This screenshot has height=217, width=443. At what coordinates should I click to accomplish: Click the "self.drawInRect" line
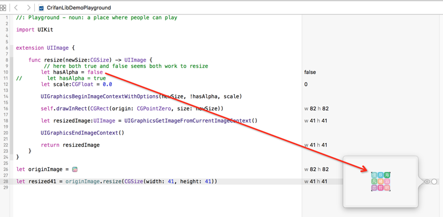click(x=132, y=109)
